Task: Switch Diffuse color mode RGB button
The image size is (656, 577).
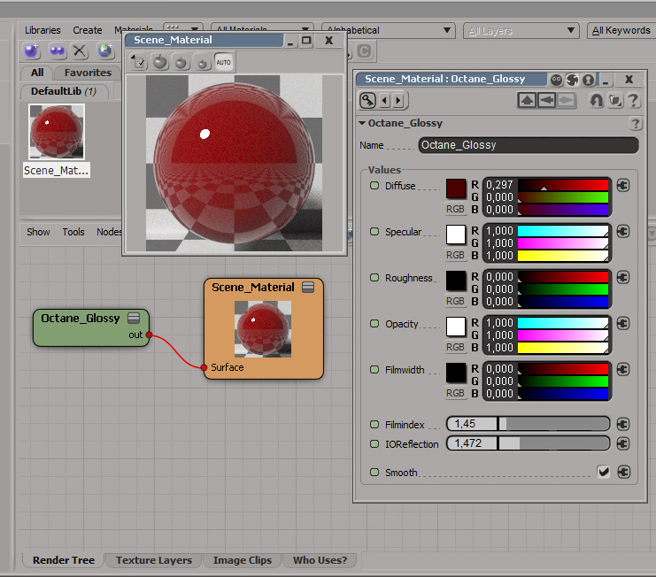Action: click(456, 209)
